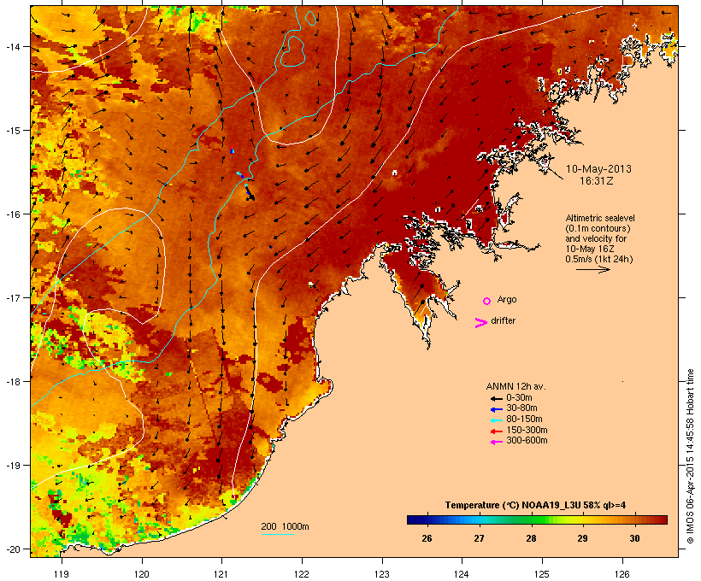The image size is (701, 581).
Task: Click the dark blue end of the colorbar
Action: tap(414, 519)
